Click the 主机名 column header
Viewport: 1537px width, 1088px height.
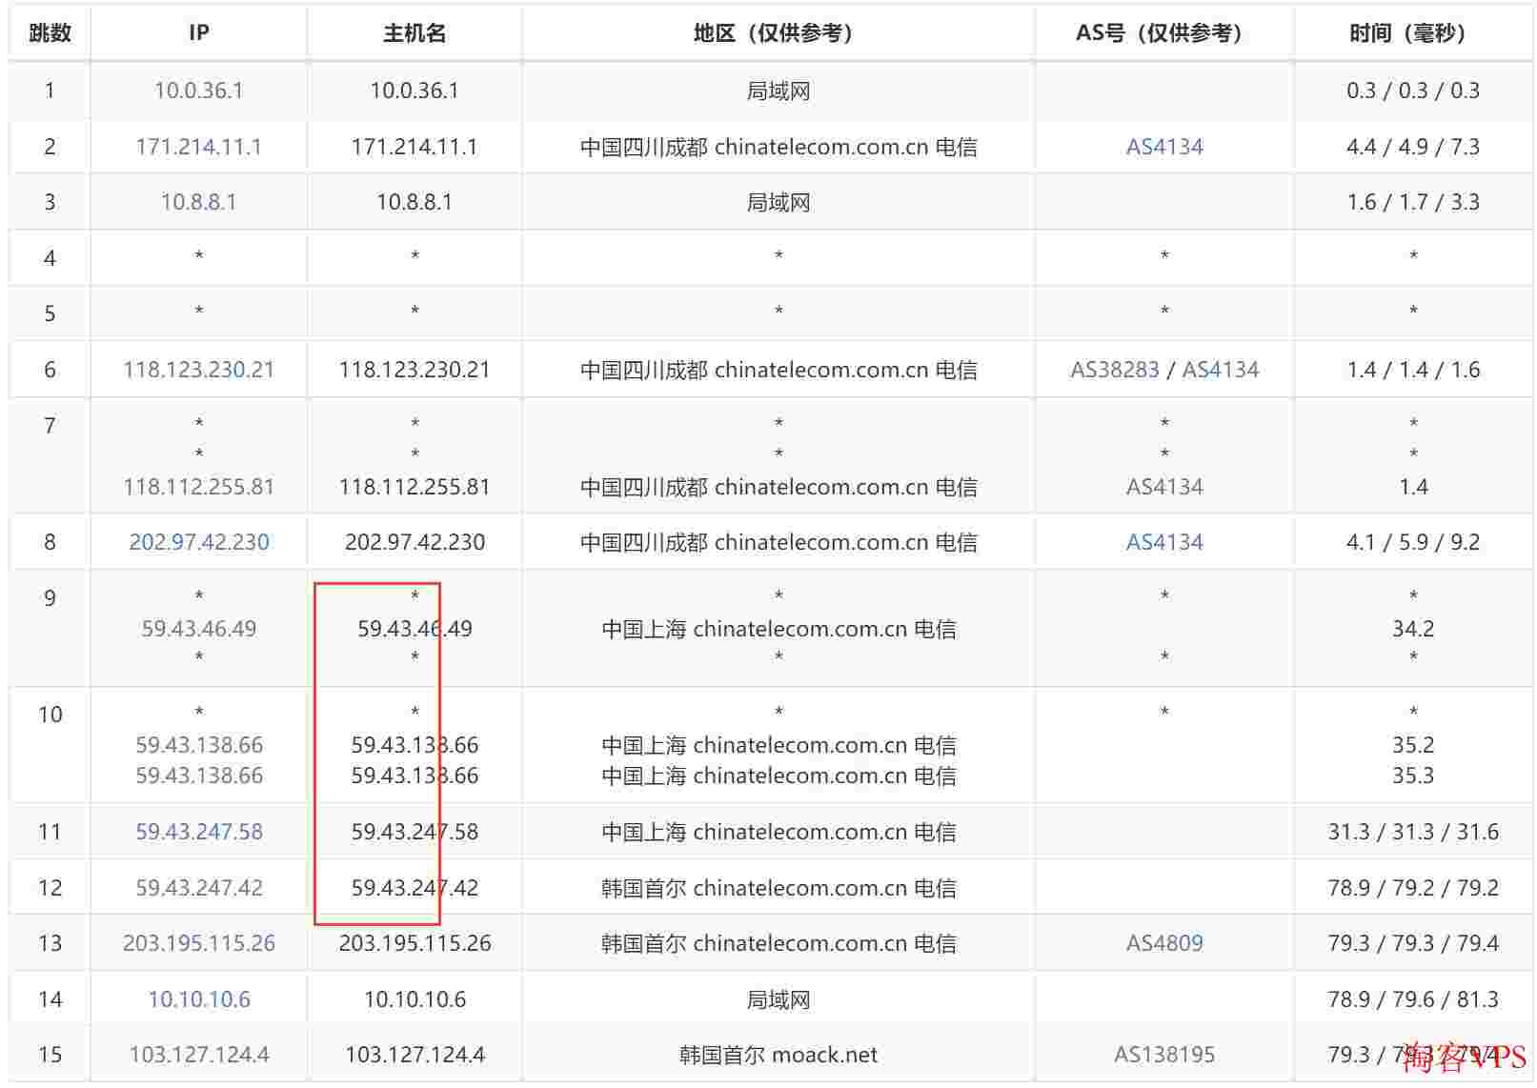[415, 33]
